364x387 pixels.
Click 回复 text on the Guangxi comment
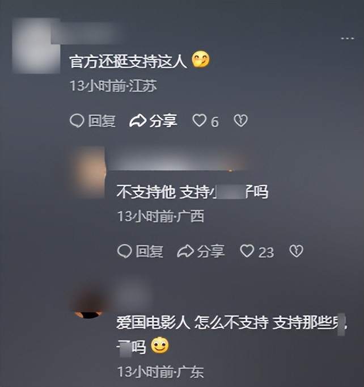150,251
